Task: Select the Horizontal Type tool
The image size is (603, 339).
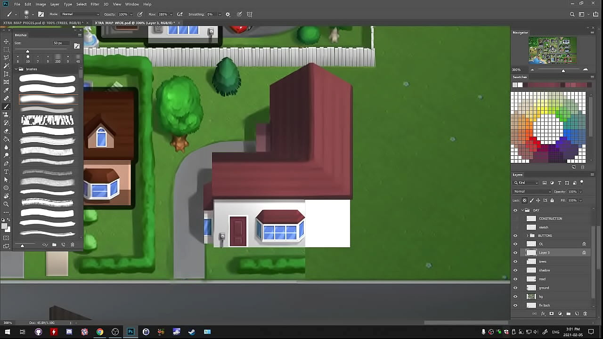Action: tap(6, 171)
